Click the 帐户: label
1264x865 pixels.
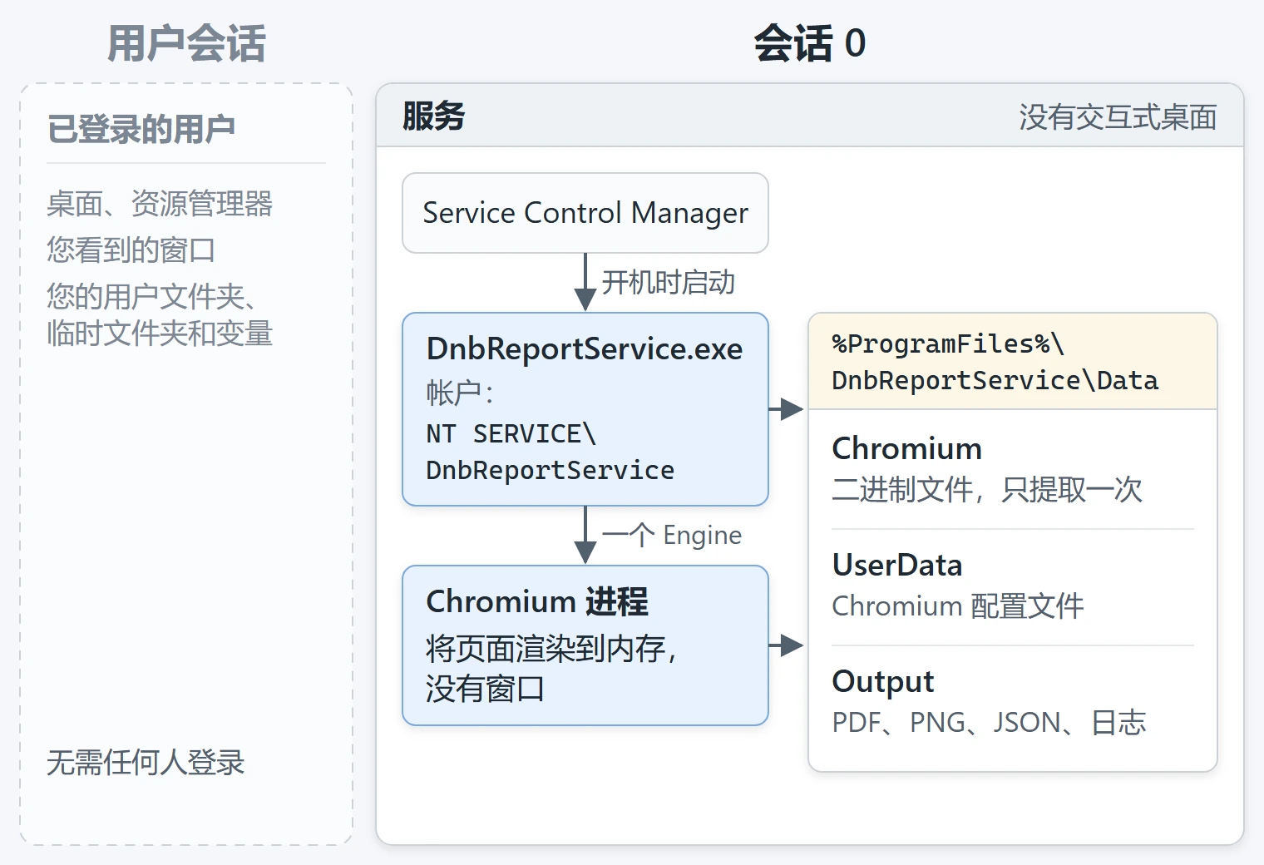click(460, 392)
